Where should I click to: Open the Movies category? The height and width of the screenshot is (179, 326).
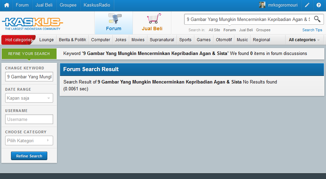coord(138,40)
